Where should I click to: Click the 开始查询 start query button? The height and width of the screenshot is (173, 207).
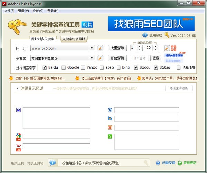tap(117, 58)
